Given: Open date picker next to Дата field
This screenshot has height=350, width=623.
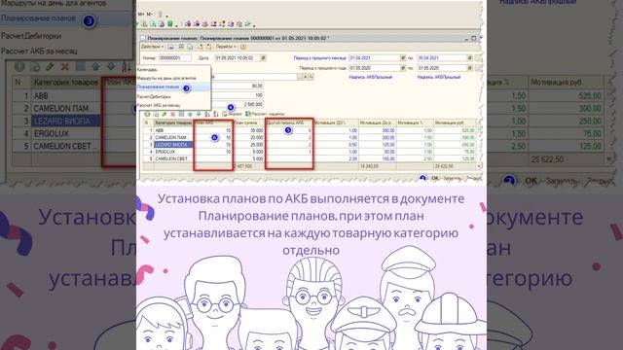Looking at the screenshot, I should [263, 58].
